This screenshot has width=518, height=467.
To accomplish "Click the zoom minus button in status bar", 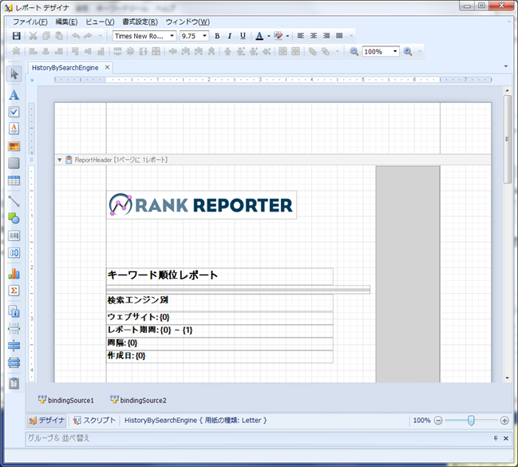I will (x=438, y=421).
